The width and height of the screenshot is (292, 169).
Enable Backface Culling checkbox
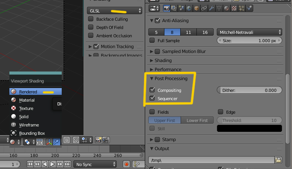(91, 19)
